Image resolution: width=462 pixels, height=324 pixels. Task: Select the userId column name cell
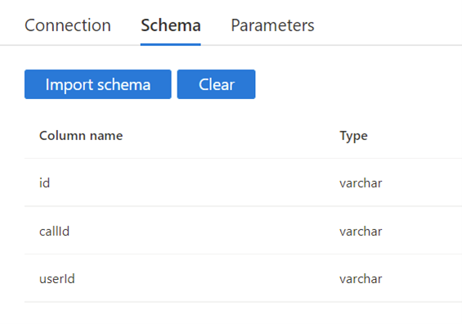57,279
